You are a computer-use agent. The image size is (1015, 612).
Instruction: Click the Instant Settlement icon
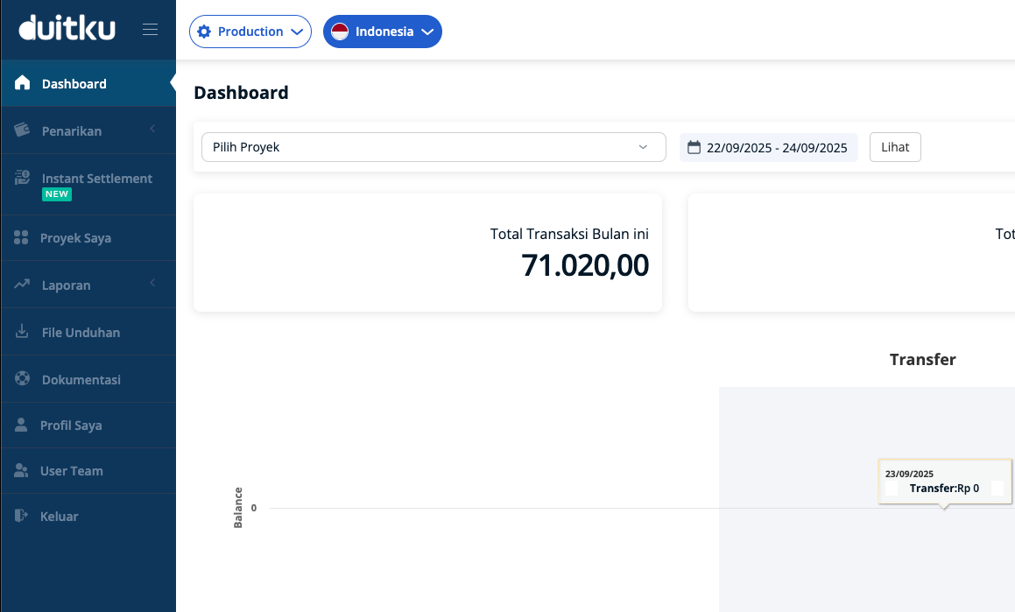pyautogui.click(x=23, y=179)
